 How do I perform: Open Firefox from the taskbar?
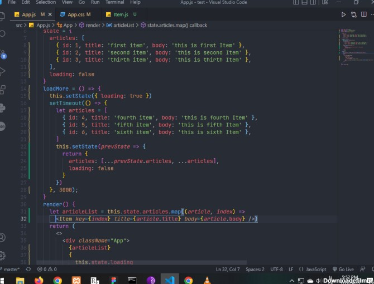point(39,280)
